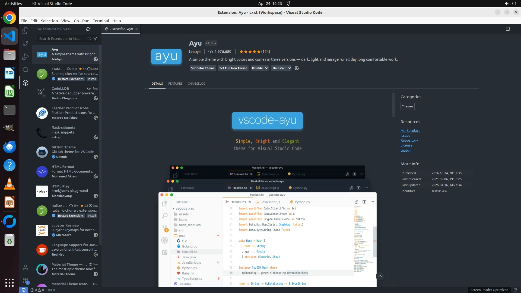Expand the Uninstall dropdown arrow
Viewport: 521px width, 293px height.
[x=289, y=68]
